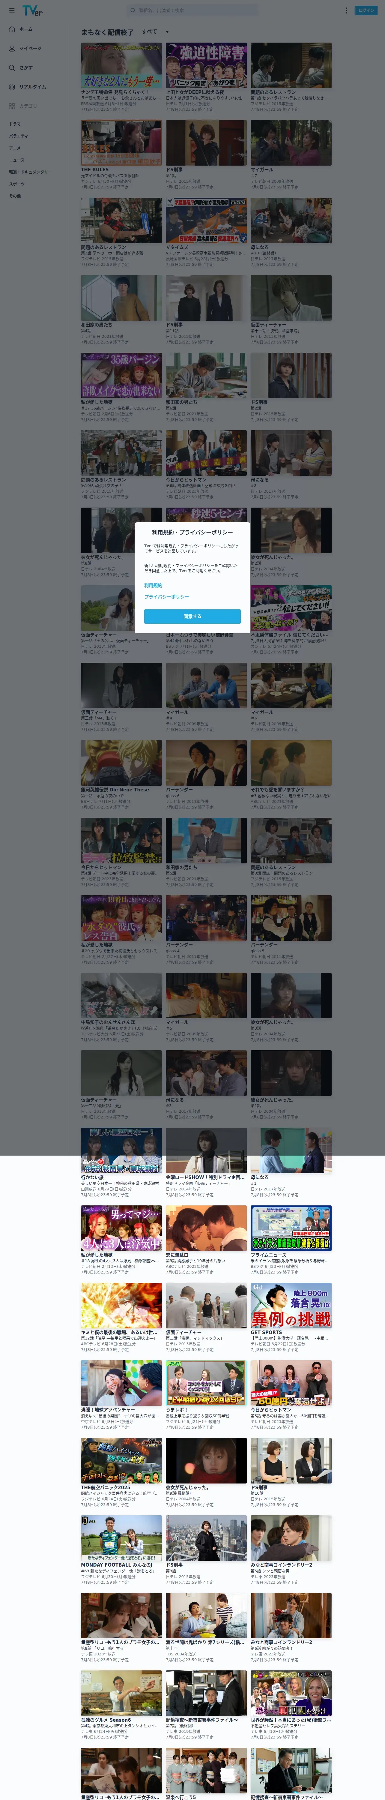Open Vタイムズ thumbnail

[206, 220]
